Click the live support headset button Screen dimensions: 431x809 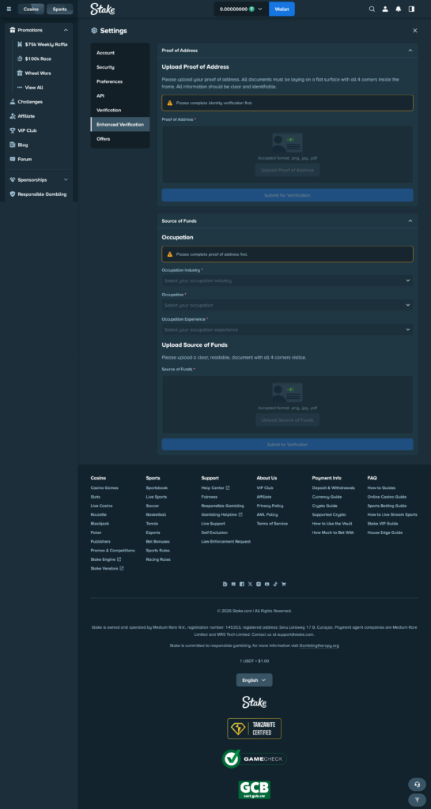tap(417, 785)
